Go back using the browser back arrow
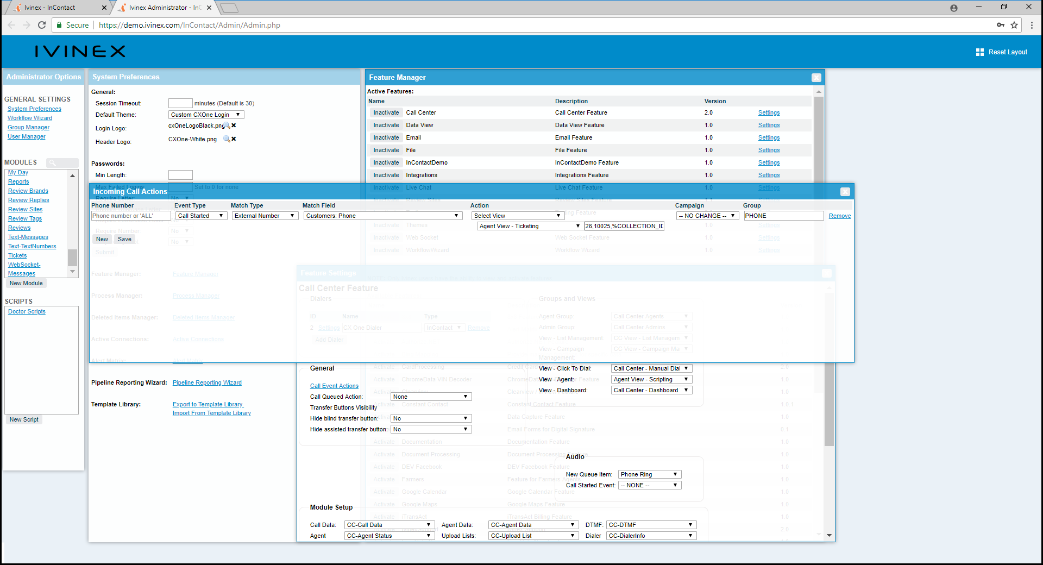This screenshot has height=565, width=1043. 11,25
